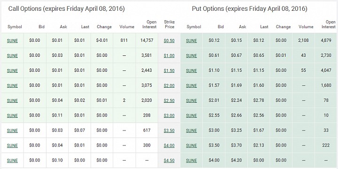Open the put SUNE link in the $4.00 row

[x=192, y=146]
